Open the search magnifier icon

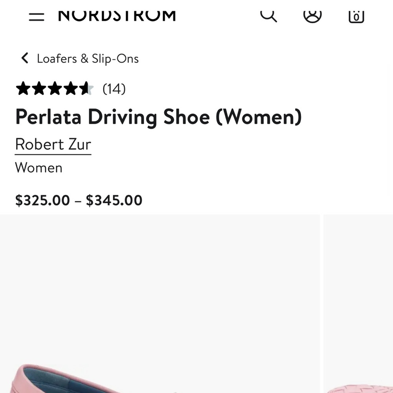[269, 15]
